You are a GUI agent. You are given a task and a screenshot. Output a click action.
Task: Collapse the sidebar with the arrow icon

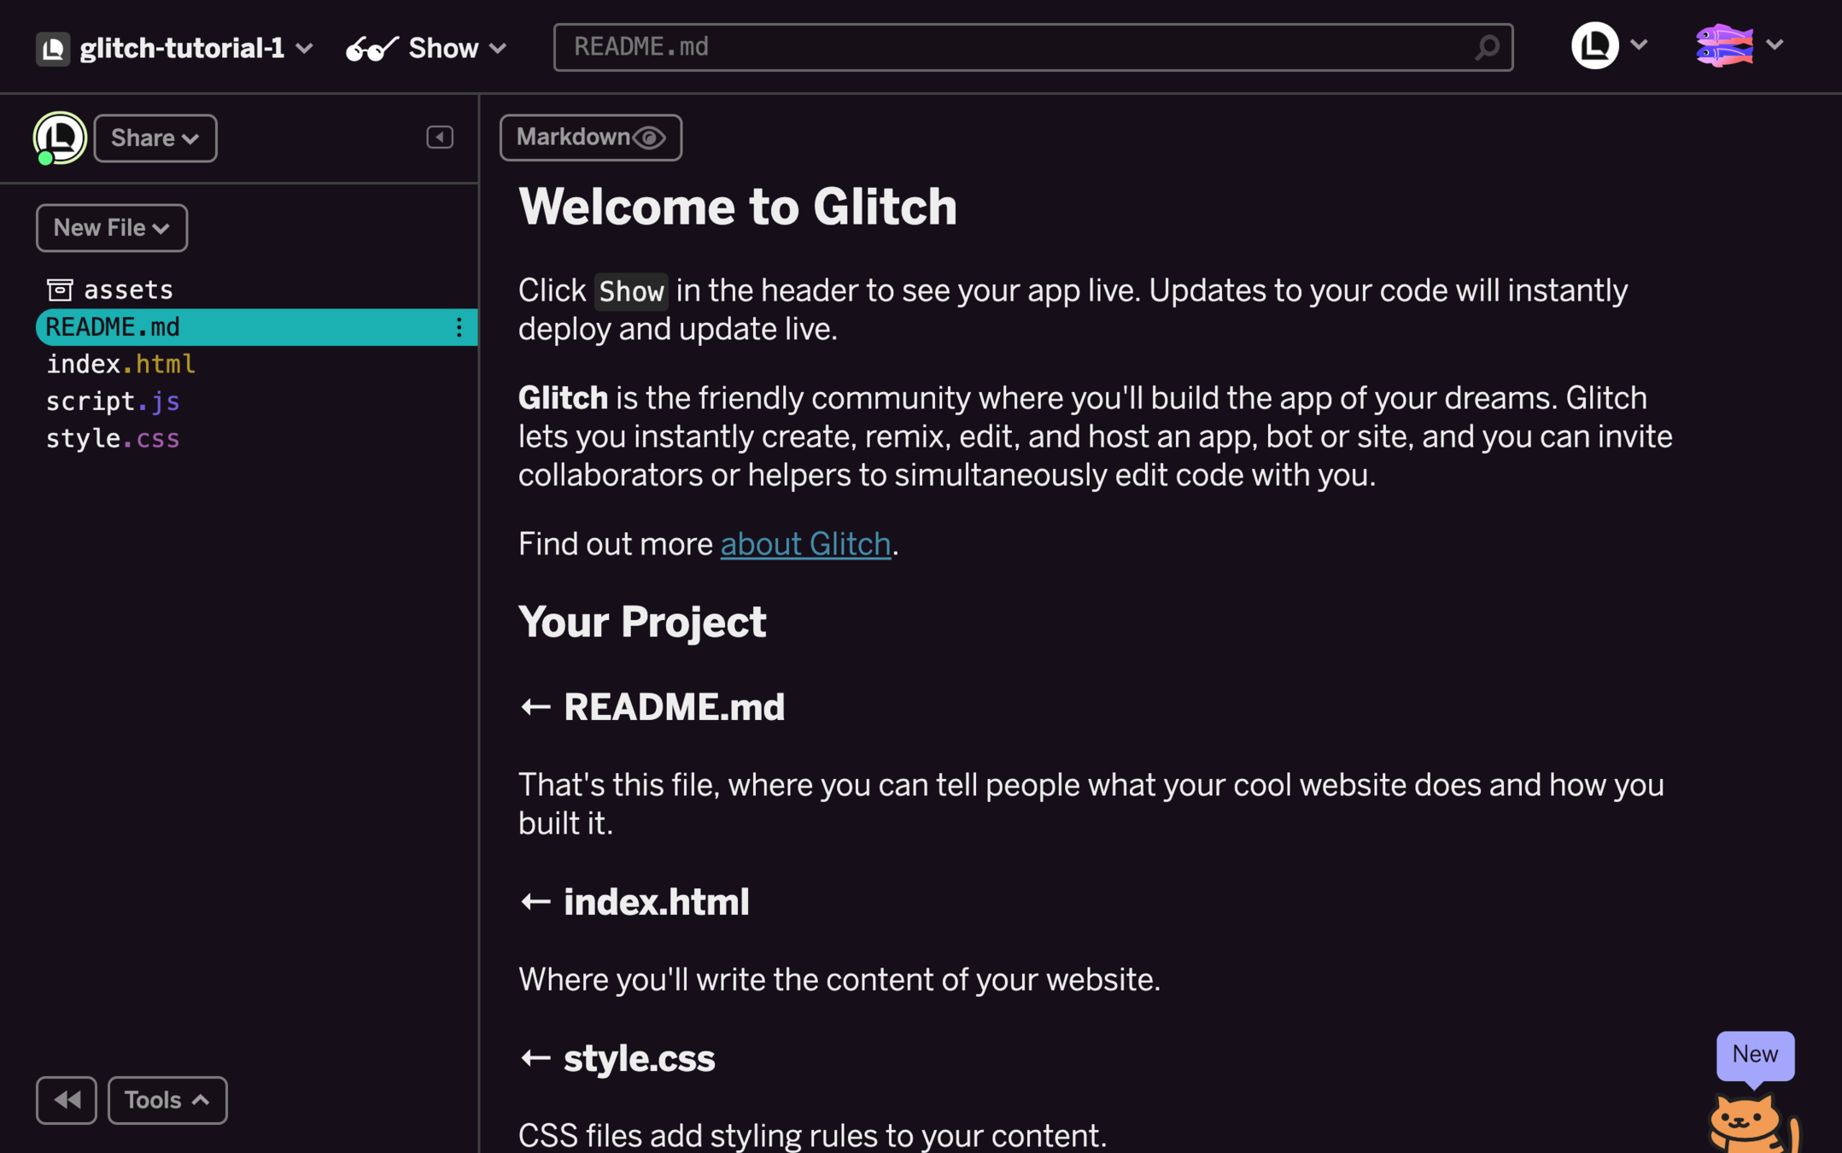point(440,137)
